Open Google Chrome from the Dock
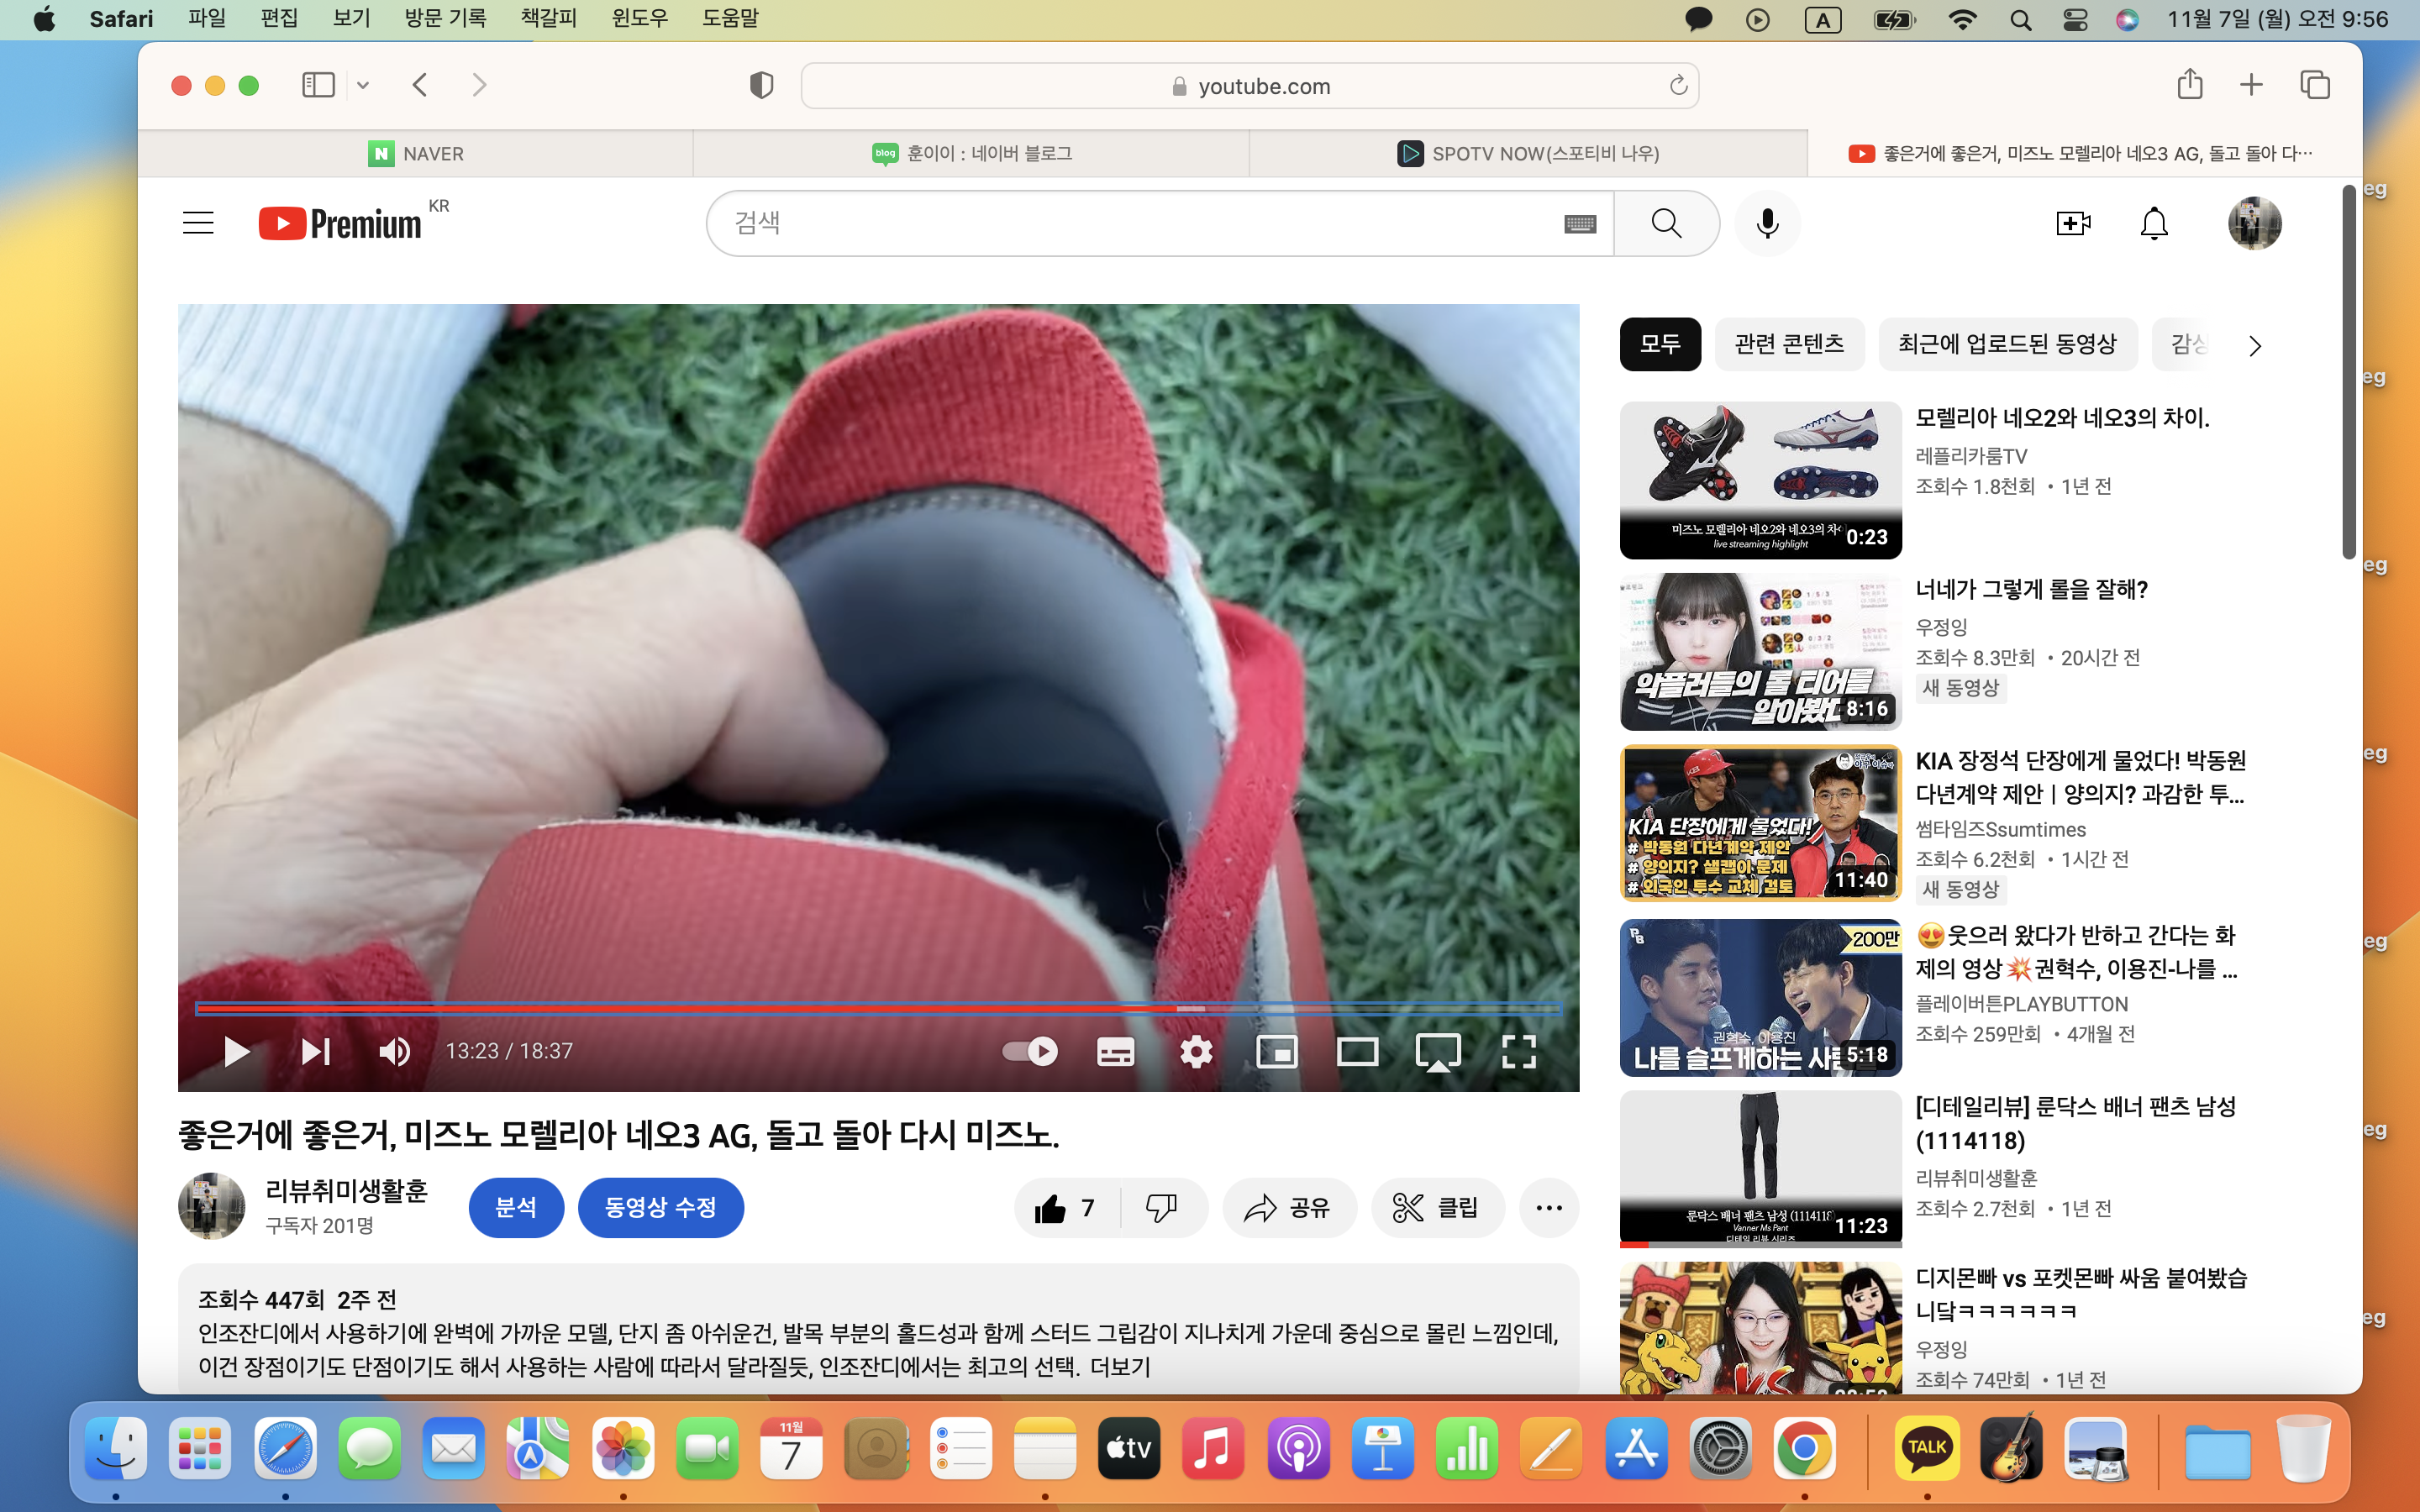 pyautogui.click(x=1804, y=1448)
